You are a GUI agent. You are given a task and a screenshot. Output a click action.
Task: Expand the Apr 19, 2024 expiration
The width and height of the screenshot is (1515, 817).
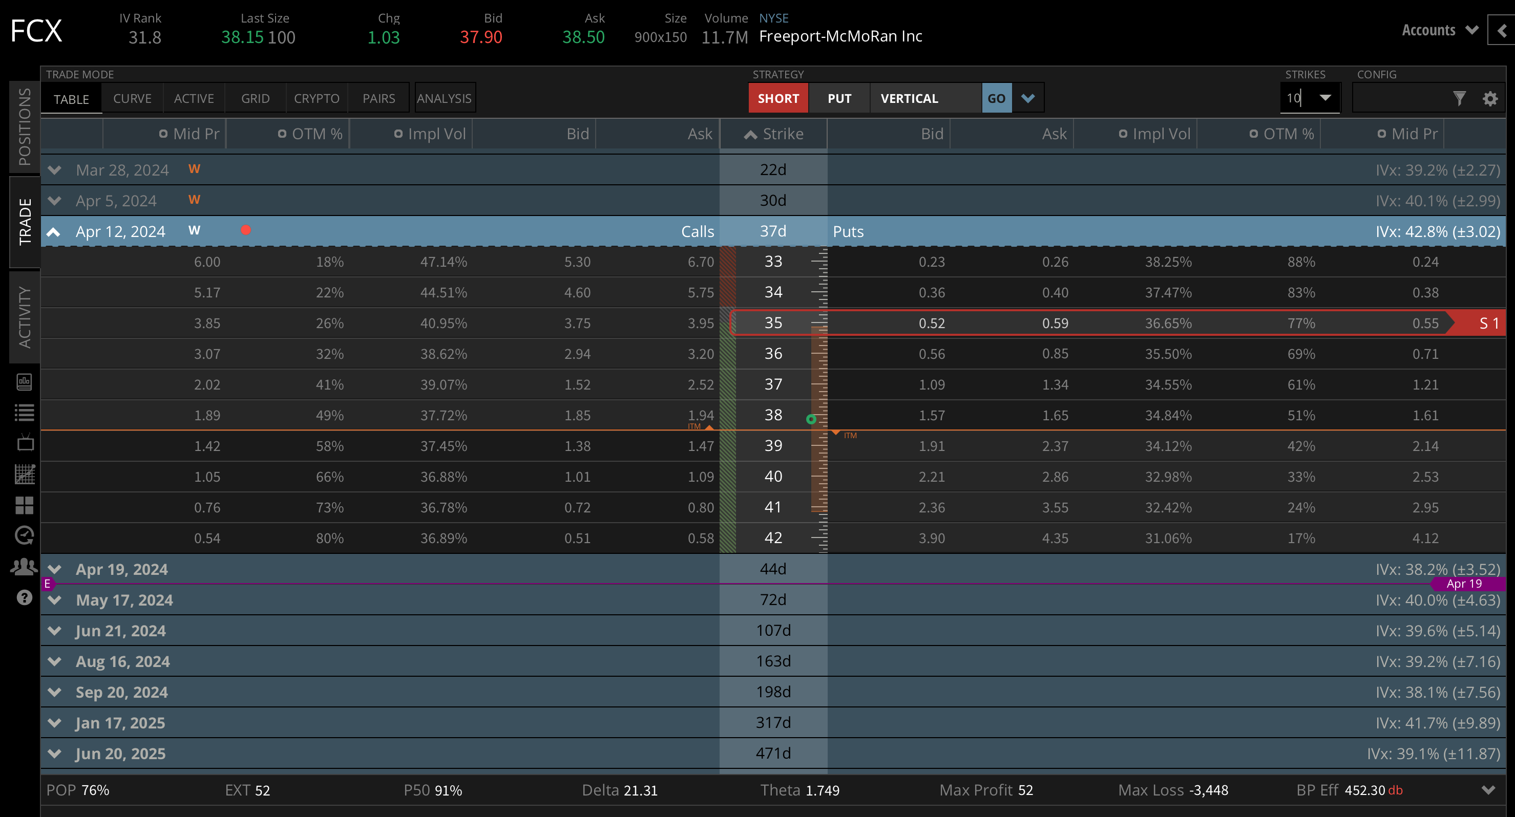[x=55, y=569]
